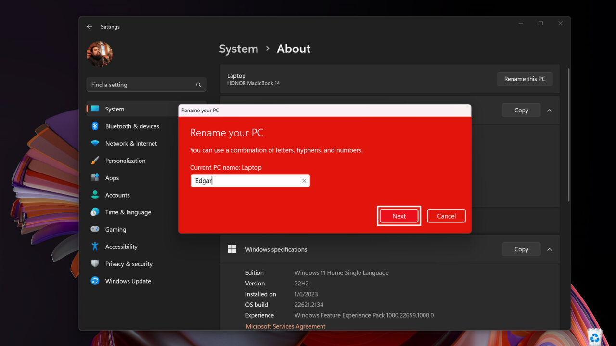Clear the PC name input using the X
The height and width of the screenshot is (346, 616).
point(304,180)
